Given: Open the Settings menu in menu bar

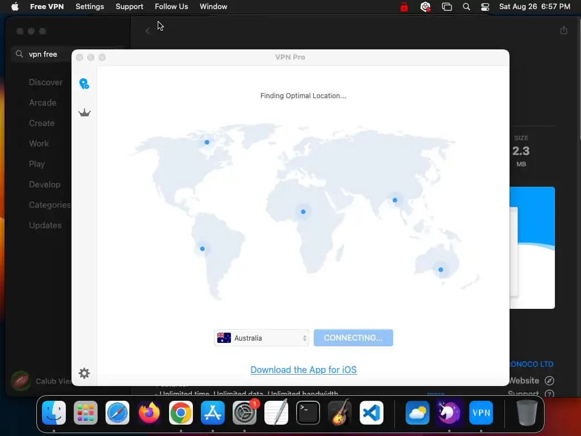Looking at the screenshot, I should pos(90,7).
